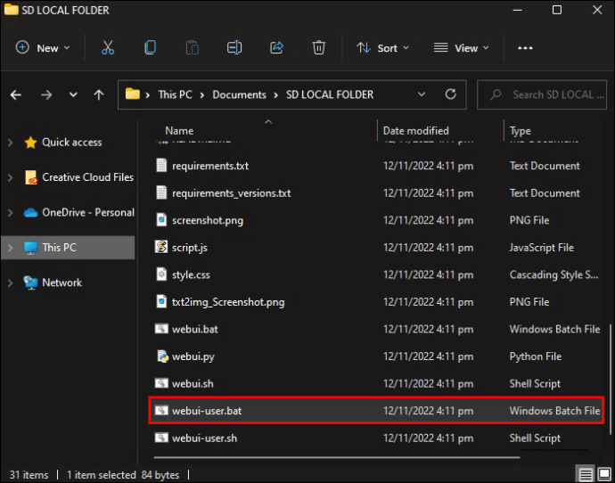Click the Share icon in toolbar
This screenshot has width=615, height=483.
click(x=276, y=48)
